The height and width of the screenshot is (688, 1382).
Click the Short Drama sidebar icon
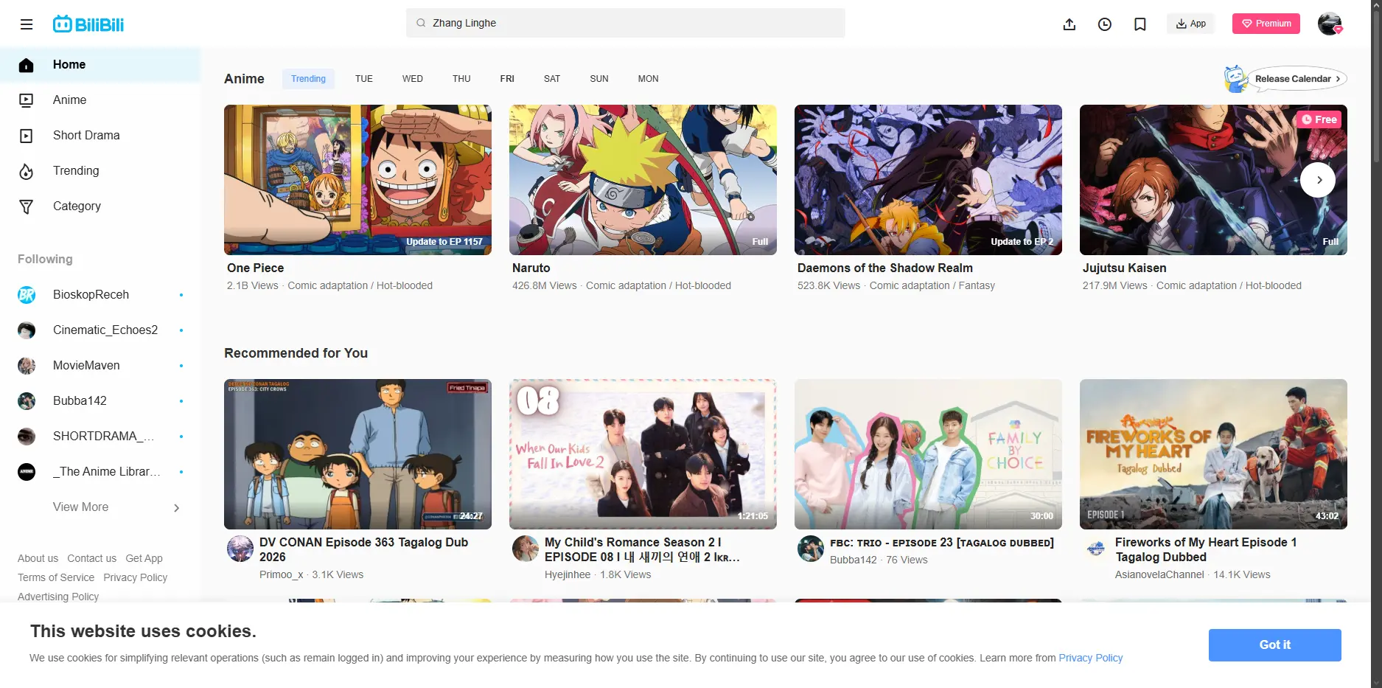point(27,136)
